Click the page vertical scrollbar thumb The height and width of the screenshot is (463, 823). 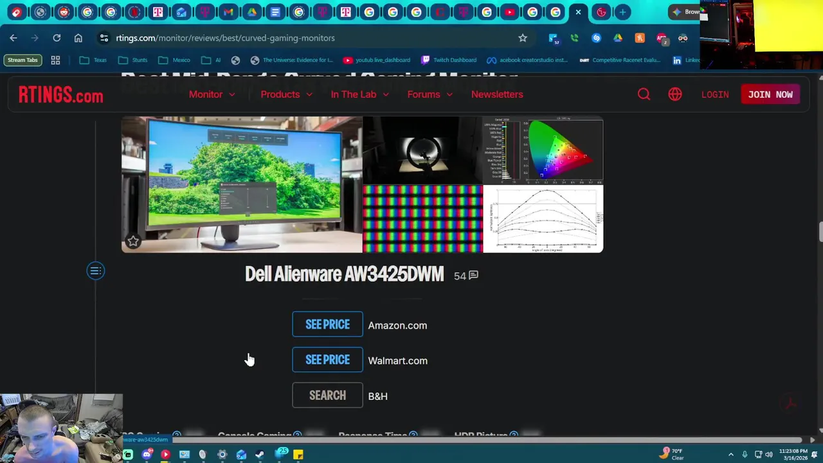click(820, 232)
